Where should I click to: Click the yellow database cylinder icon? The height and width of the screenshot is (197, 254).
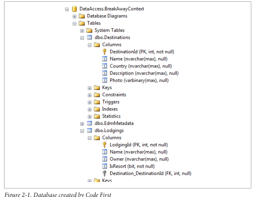tap(74, 9)
